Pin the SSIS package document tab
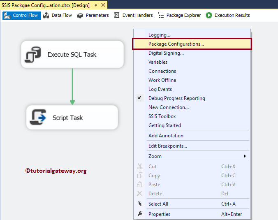 click(x=95, y=5)
